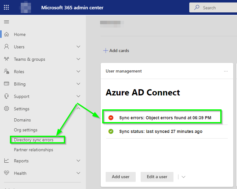This screenshot has width=237, height=189.
Task: Select the Health menu label
Action: (20, 173)
